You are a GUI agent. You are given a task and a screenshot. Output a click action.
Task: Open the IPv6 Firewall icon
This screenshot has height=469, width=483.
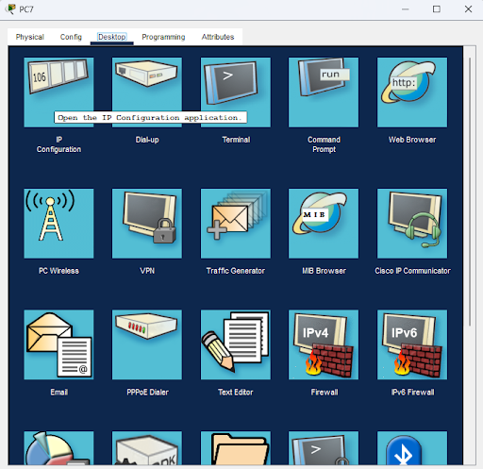pos(412,344)
